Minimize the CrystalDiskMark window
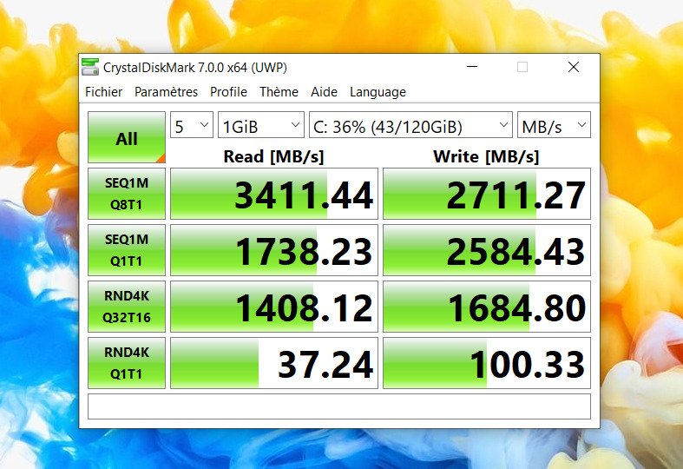This screenshot has height=469, width=683. (472, 67)
